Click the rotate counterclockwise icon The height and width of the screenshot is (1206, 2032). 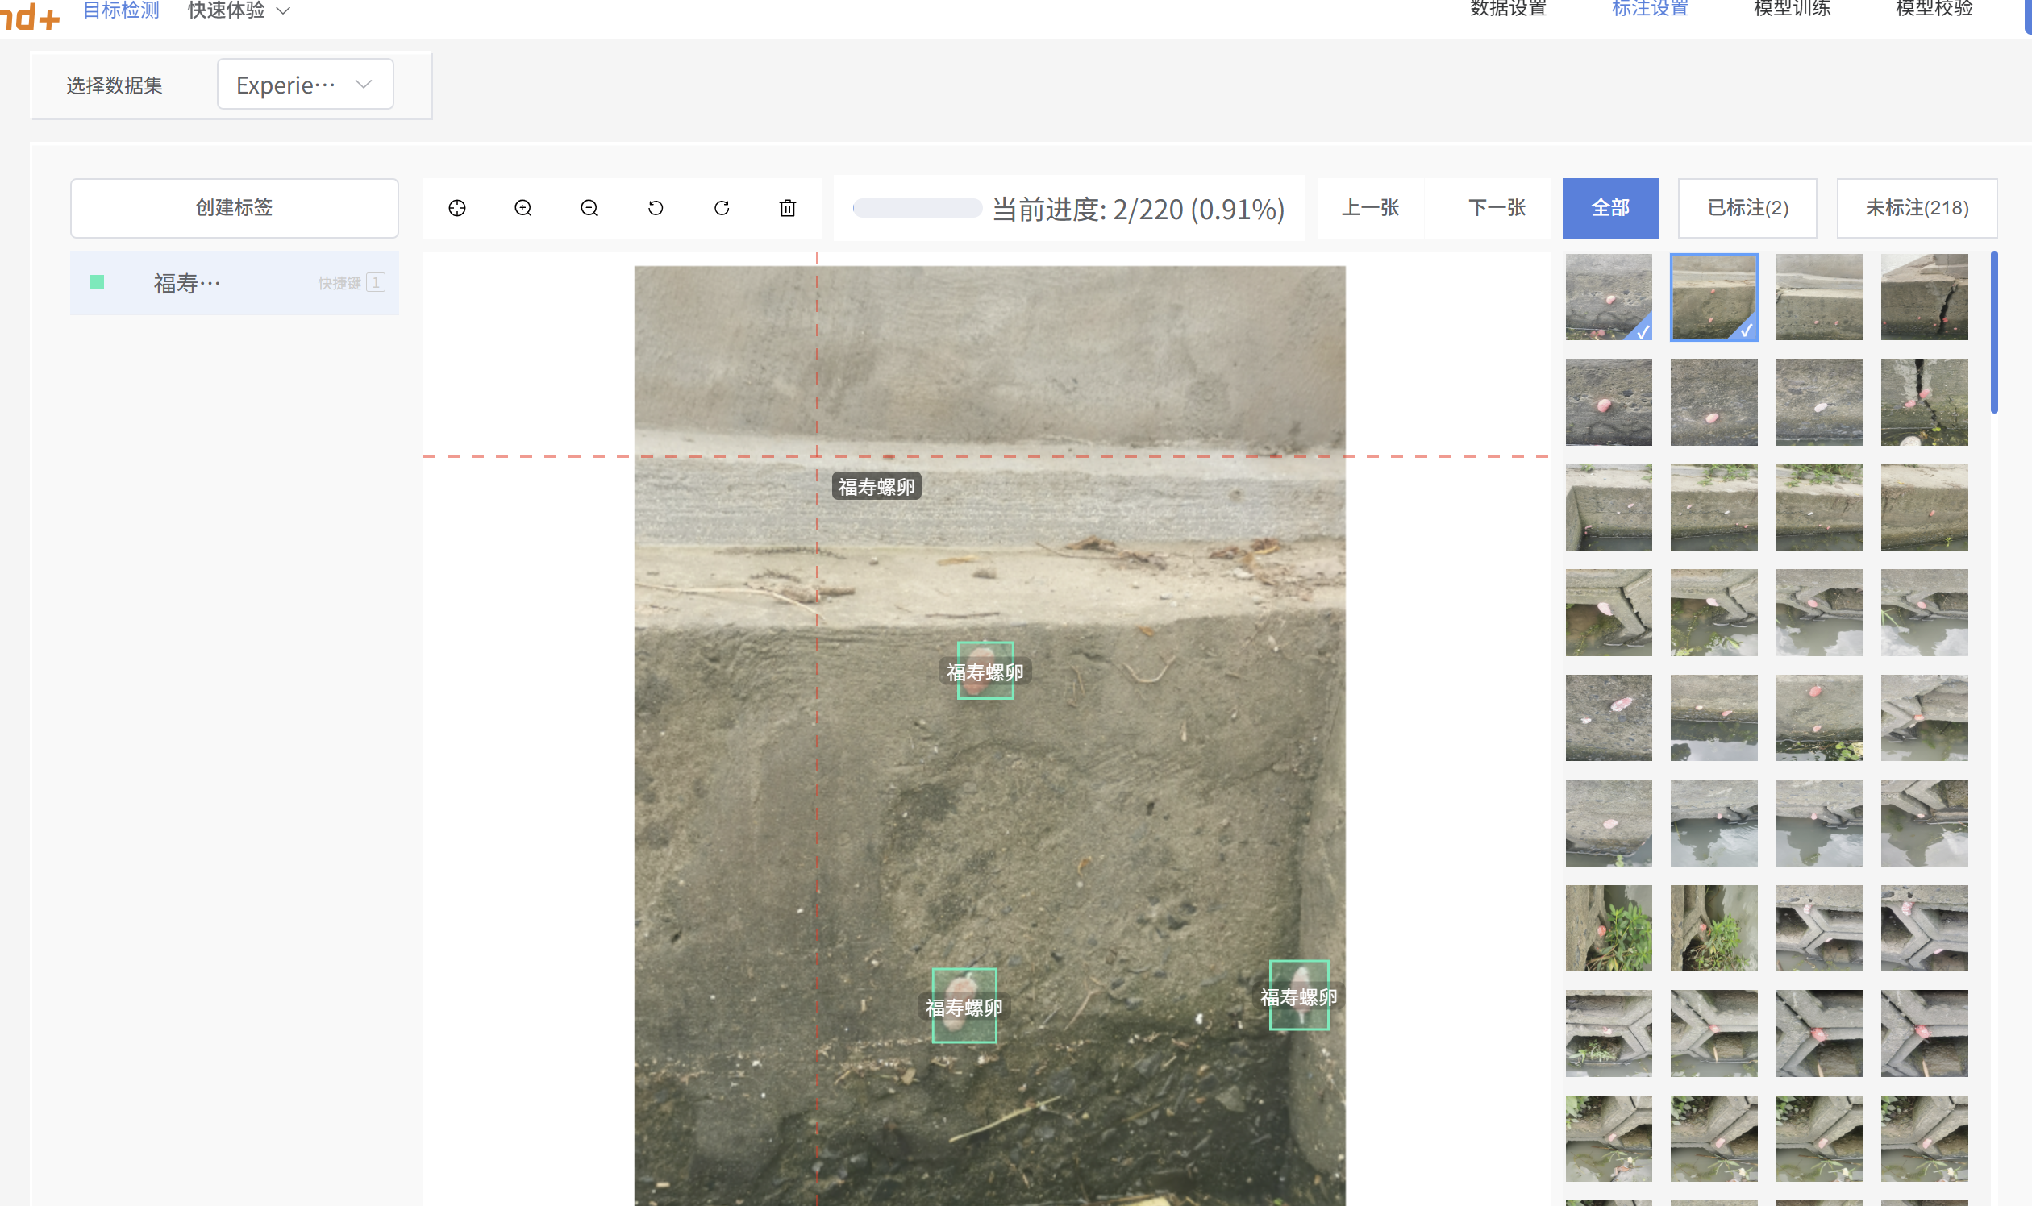tap(655, 208)
